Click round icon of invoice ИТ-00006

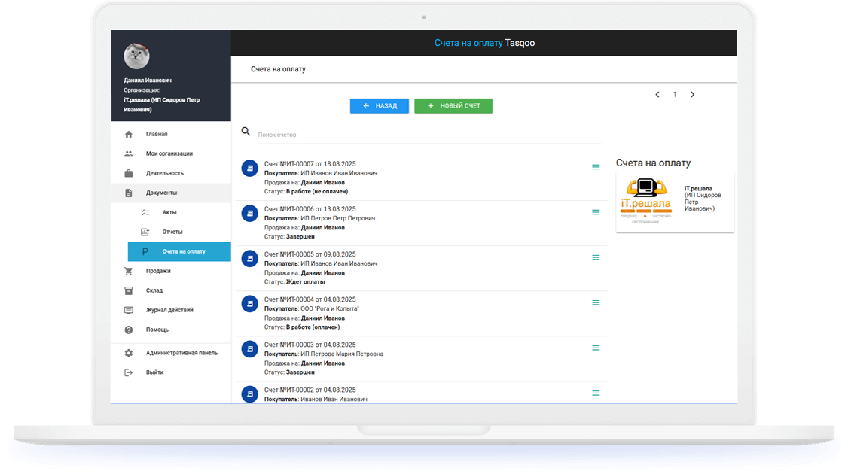tap(249, 214)
